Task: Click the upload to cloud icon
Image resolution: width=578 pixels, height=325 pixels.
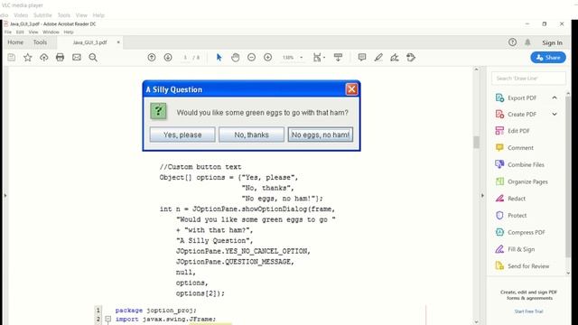Action: point(44,58)
